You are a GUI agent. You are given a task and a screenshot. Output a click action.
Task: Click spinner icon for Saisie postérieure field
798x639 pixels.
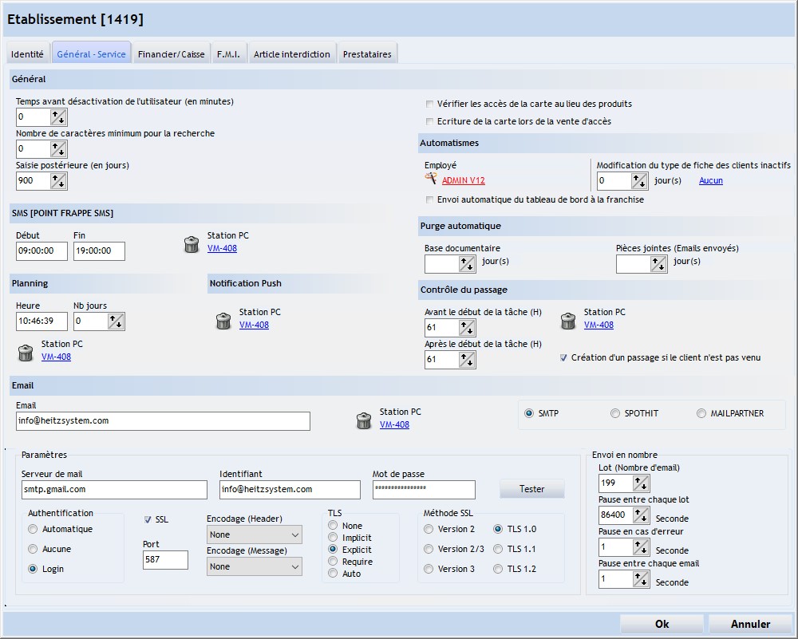point(59,181)
